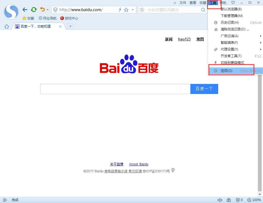
Task: Click the badge icon after ICP number
Action: tap(173, 170)
